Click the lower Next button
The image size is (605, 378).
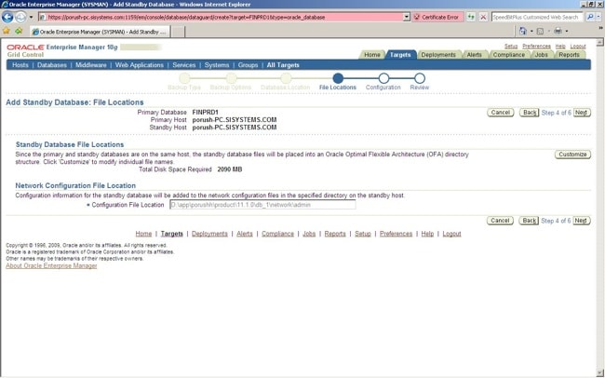(x=581, y=221)
